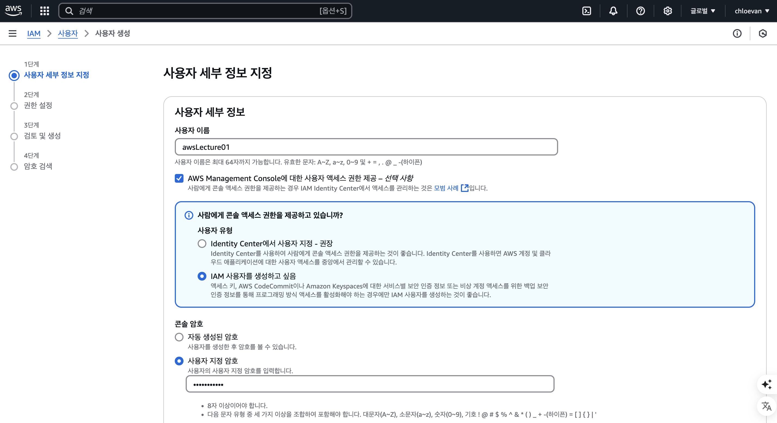The height and width of the screenshot is (423, 777).
Task: Open the sparkle AI assistant button
Action: [766, 384]
